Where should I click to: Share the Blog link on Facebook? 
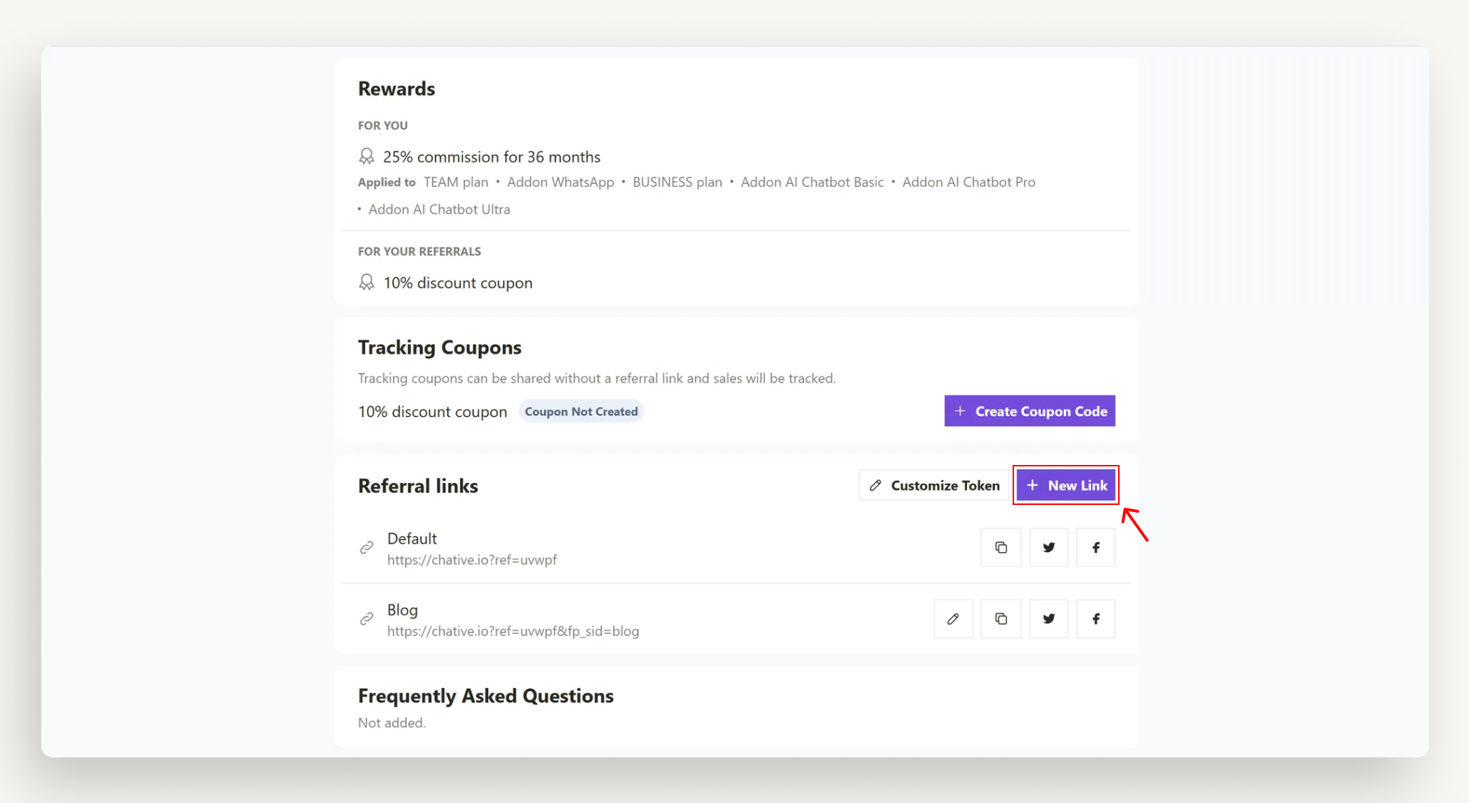1095,618
